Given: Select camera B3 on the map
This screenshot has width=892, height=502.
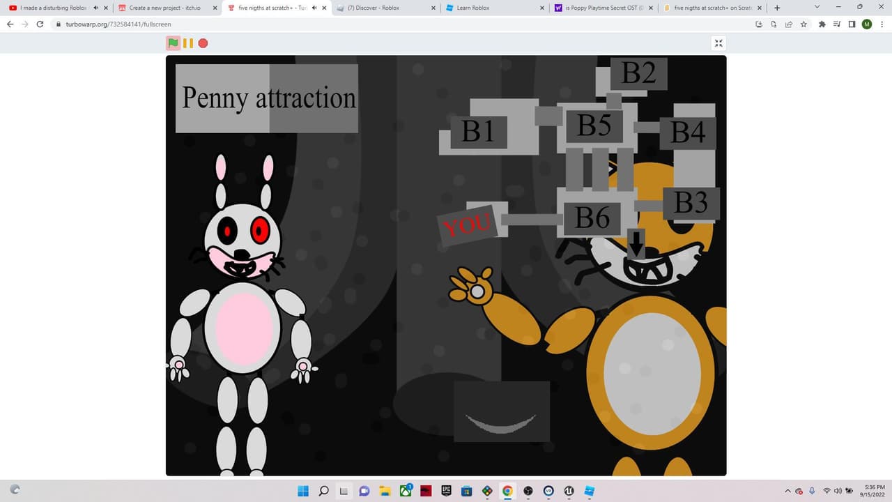Looking at the screenshot, I should [x=691, y=203].
